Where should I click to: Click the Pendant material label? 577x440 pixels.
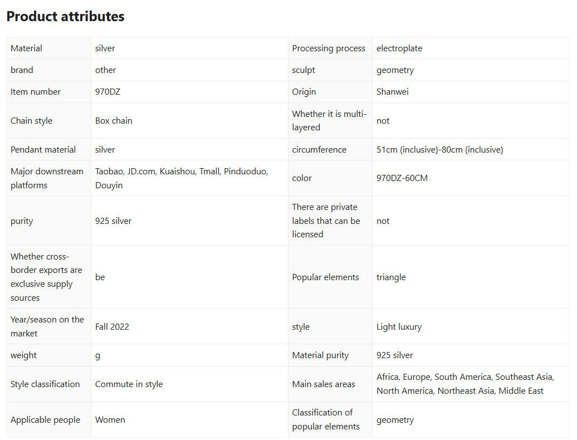[43, 150]
